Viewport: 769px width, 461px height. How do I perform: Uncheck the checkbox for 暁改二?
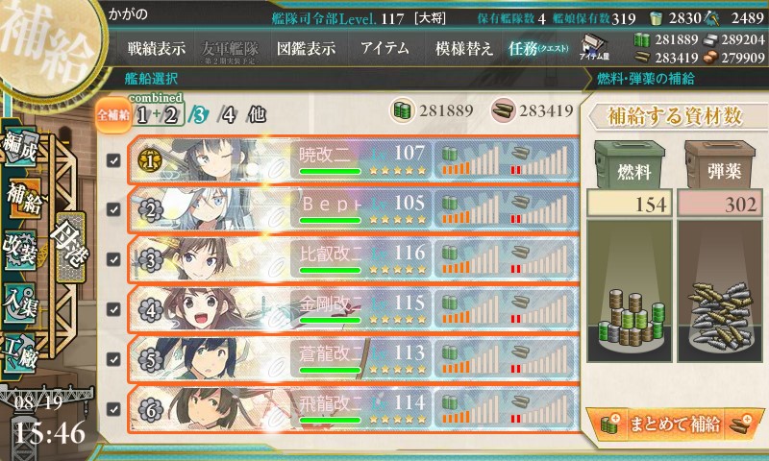[x=113, y=160]
